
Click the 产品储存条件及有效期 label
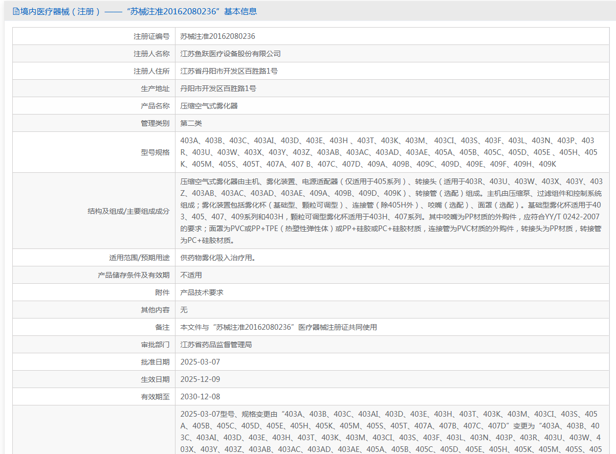pos(134,275)
